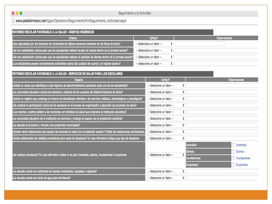Click the 'Incendios:' gray label cell
The image size is (272, 204).
[x=209, y=145]
